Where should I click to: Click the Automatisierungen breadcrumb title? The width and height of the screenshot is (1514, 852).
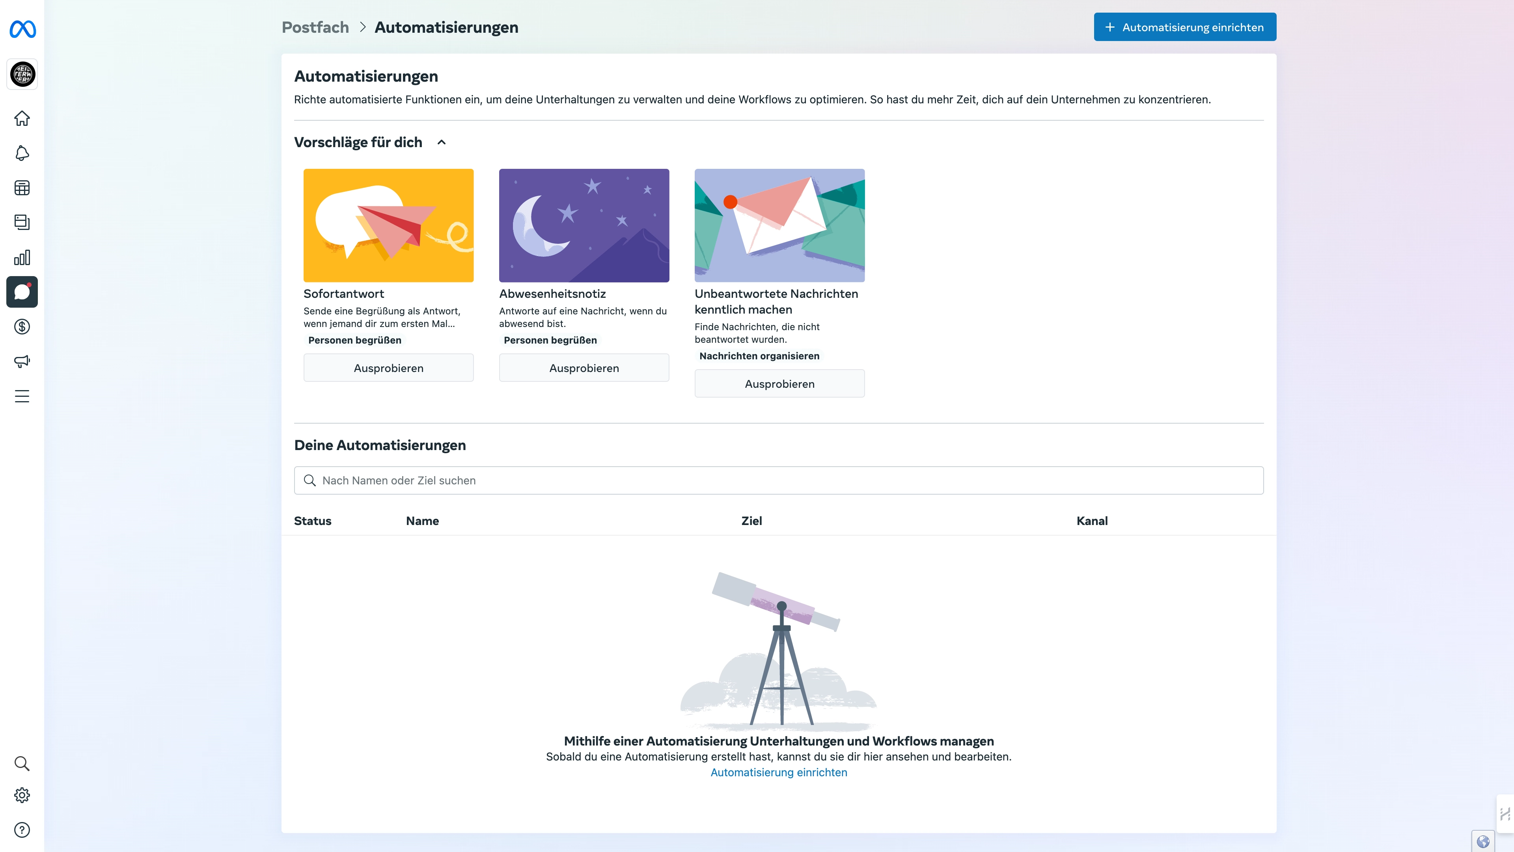click(x=447, y=27)
